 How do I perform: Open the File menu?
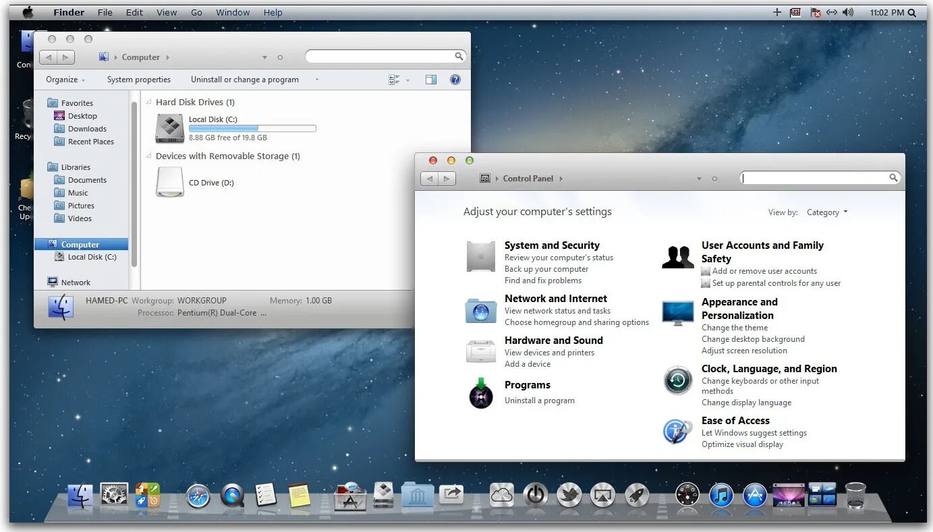[105, 12]
